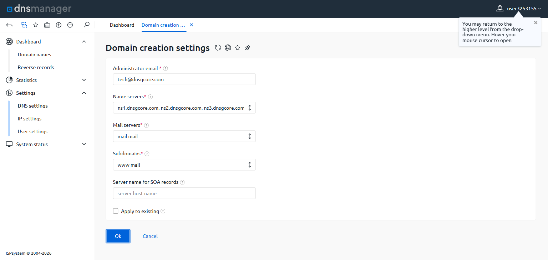Open help hint for Name servers

pos(150,97)
